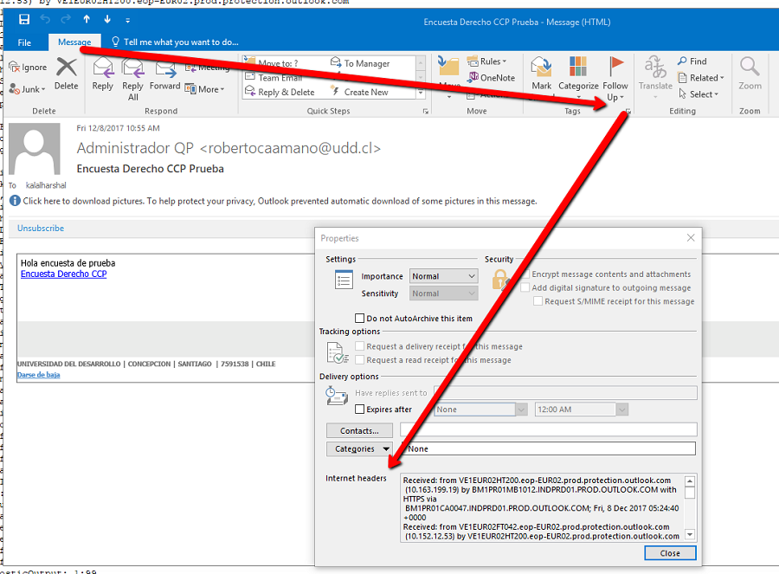Image resolution: width=779 pixels, height=574 pixels.
Task: Toggle Request a read receipt checkbox
Action: coord(360,359)
